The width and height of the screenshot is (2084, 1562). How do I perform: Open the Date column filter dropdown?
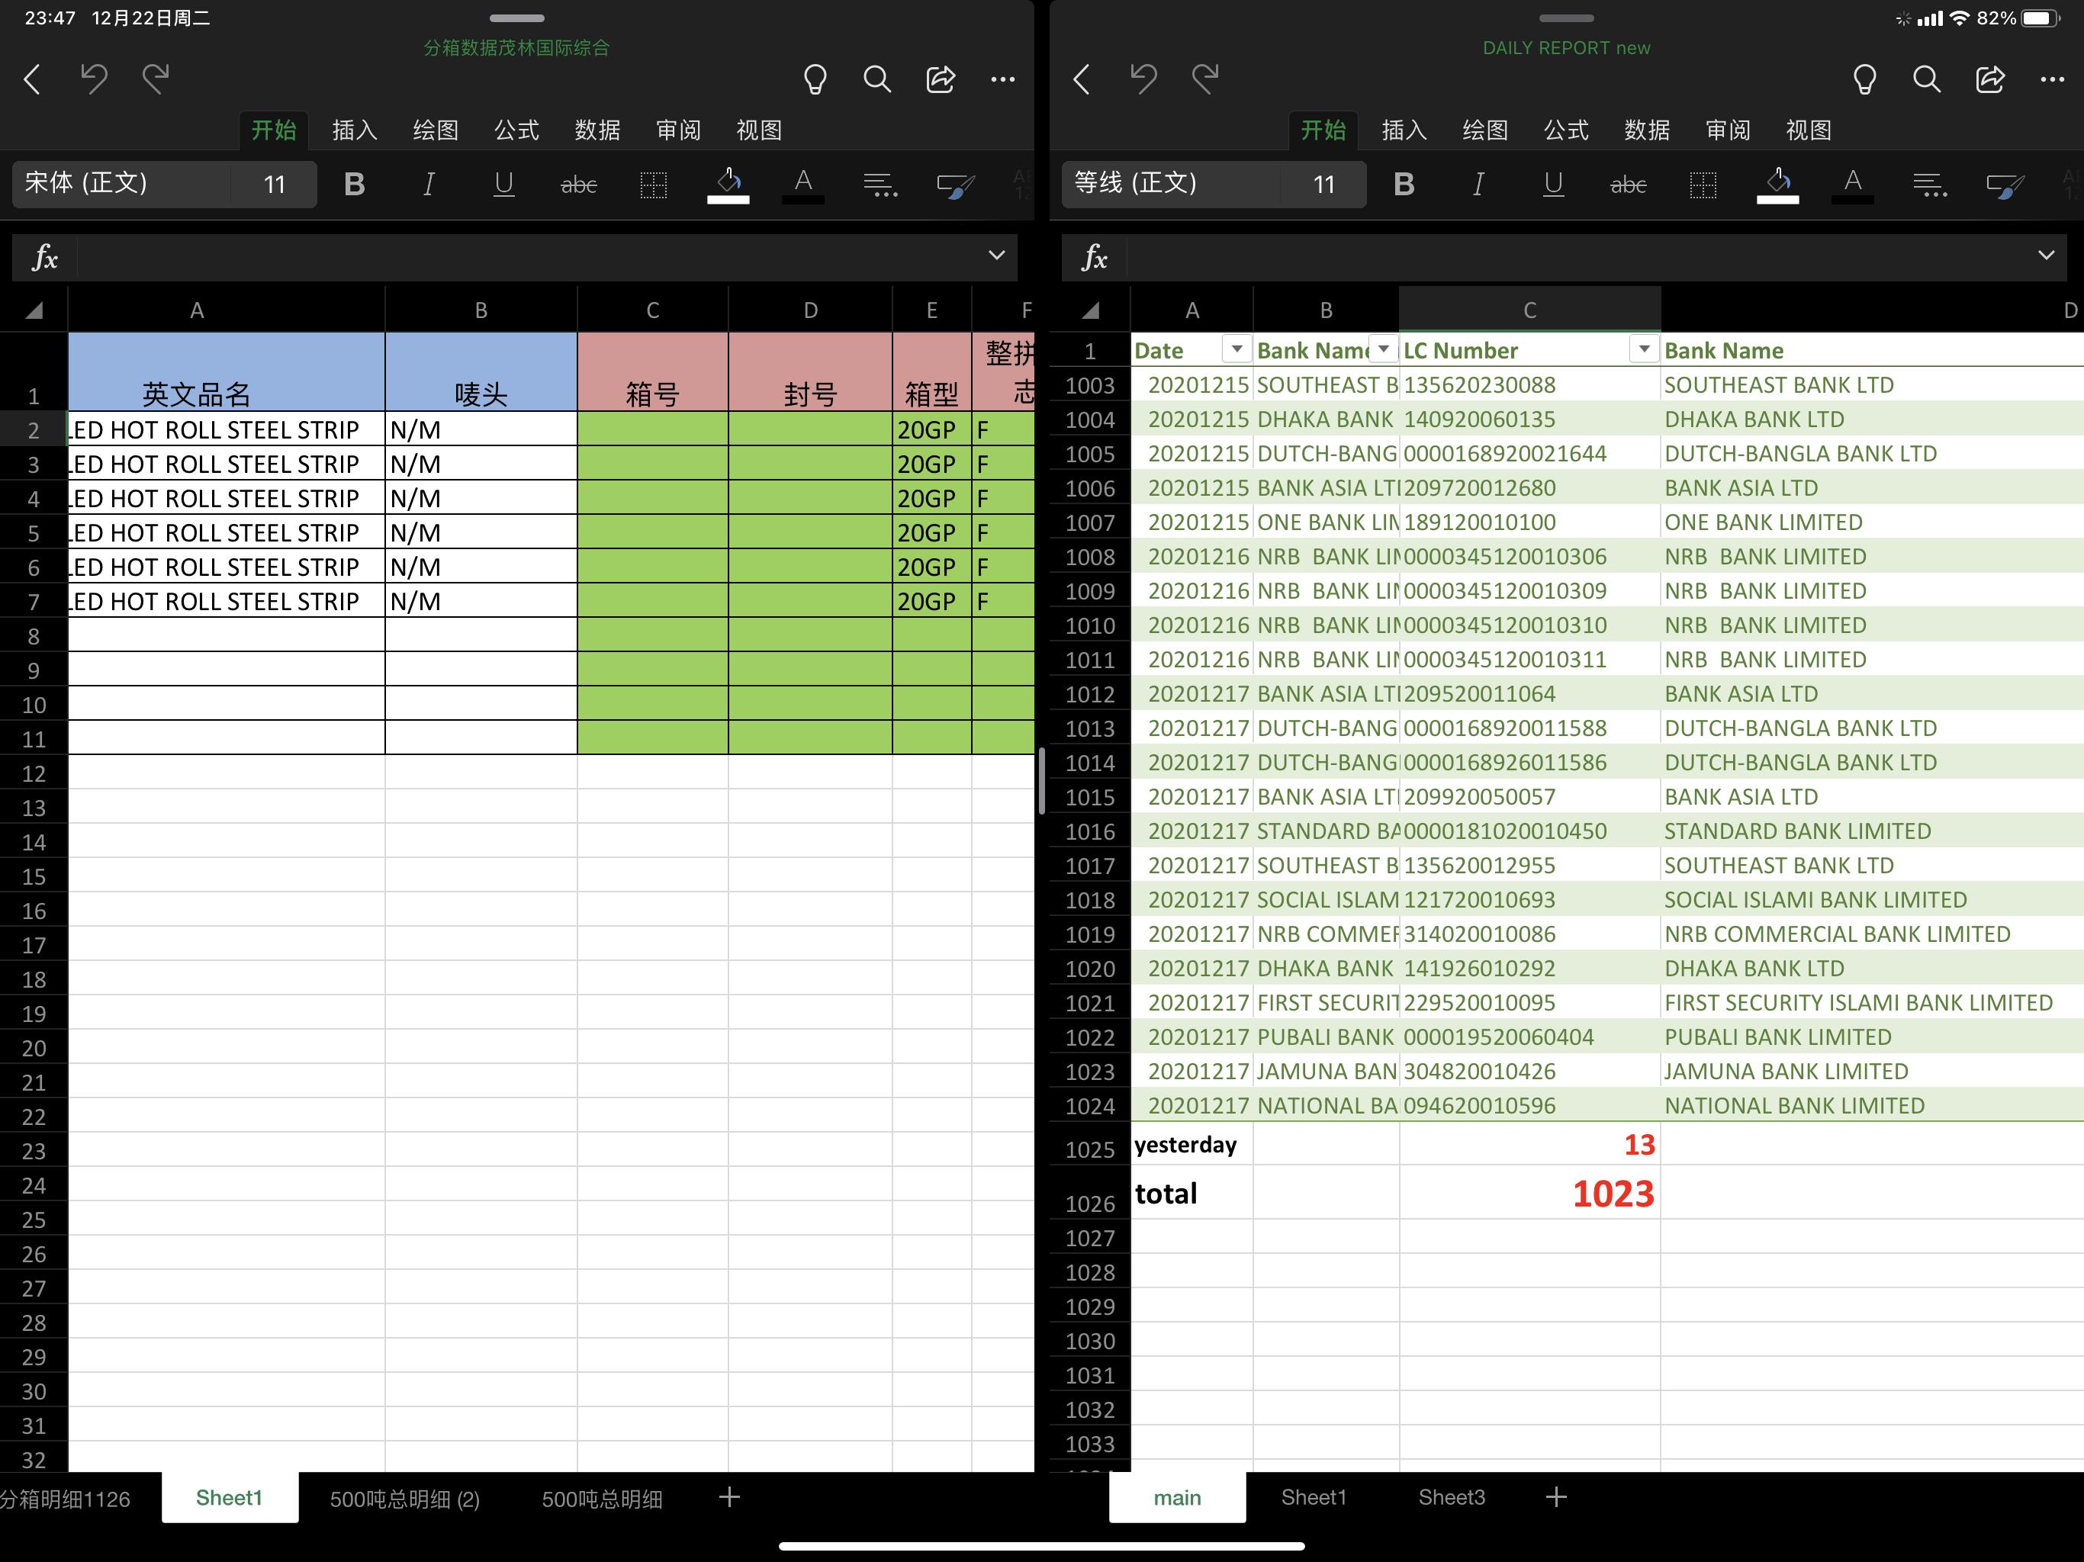[1236, 349]
